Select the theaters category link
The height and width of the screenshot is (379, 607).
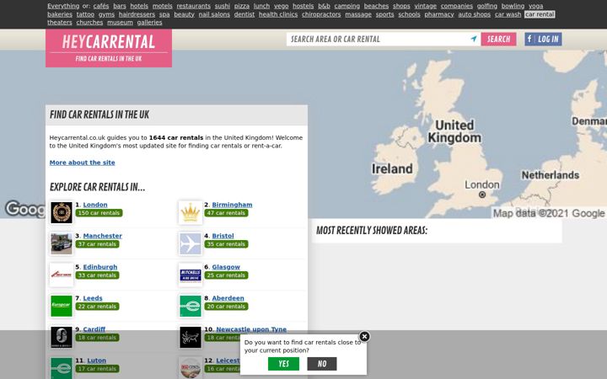(x=60, y=23)
